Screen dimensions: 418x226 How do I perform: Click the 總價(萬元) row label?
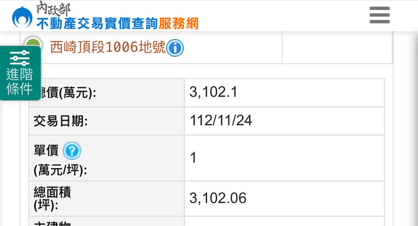tap(65, 93)
